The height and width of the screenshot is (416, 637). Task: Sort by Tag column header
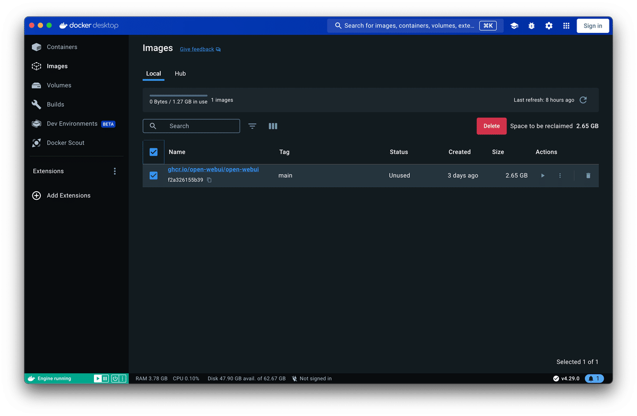point(285,152)
